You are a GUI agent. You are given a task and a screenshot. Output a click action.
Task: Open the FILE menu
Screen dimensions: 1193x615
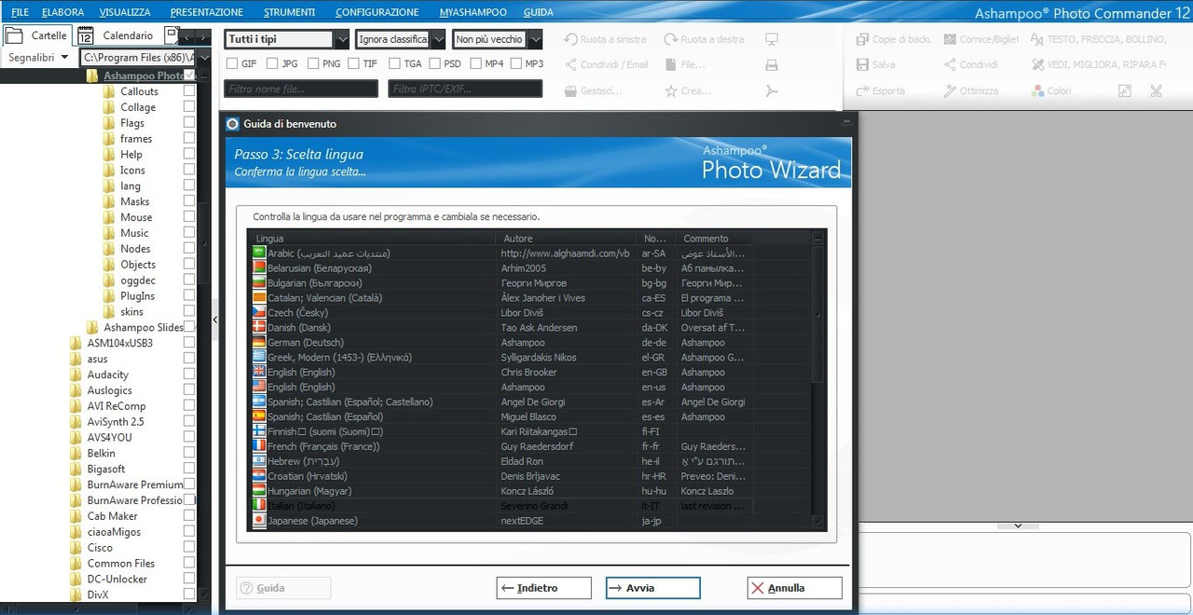[21, 12]
